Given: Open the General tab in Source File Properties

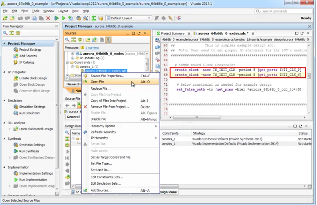Looking at the screenshot, I should 73,117.
